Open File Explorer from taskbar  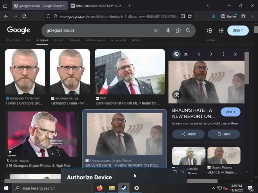click(x=112, y=188)
